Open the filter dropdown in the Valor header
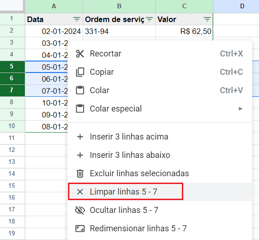259x240 pixels. pyautogui.click(x=207, y=19)
